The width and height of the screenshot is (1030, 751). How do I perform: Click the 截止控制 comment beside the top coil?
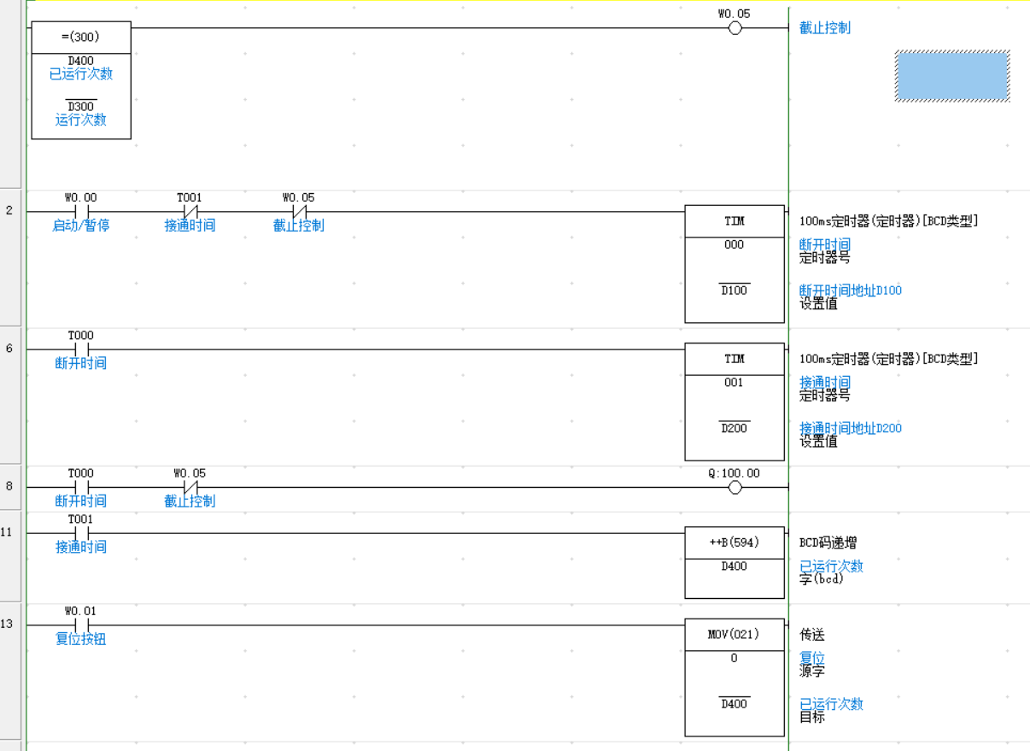[824, 28]
